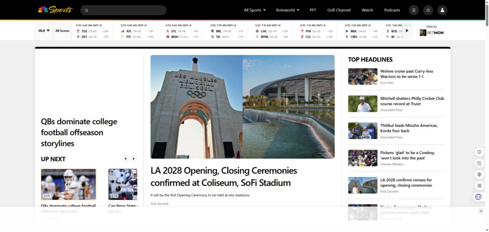Open the NBC Sports logo home link
This screenshot has height=232, width=489.
(x=55, y=10)
